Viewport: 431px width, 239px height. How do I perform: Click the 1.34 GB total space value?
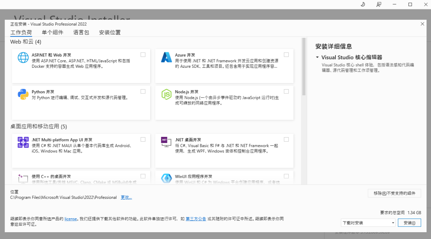click(x=414, y=212)
